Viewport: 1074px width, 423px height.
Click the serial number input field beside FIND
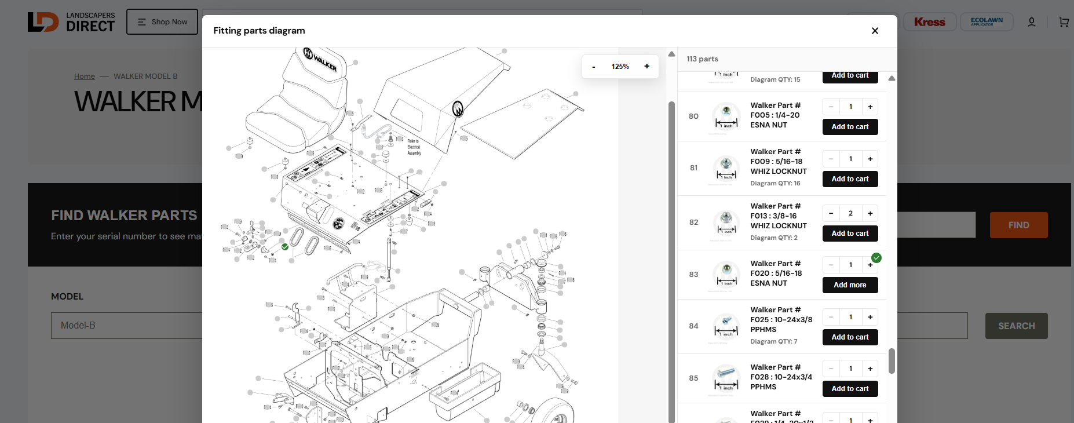(x=936, y=225)
